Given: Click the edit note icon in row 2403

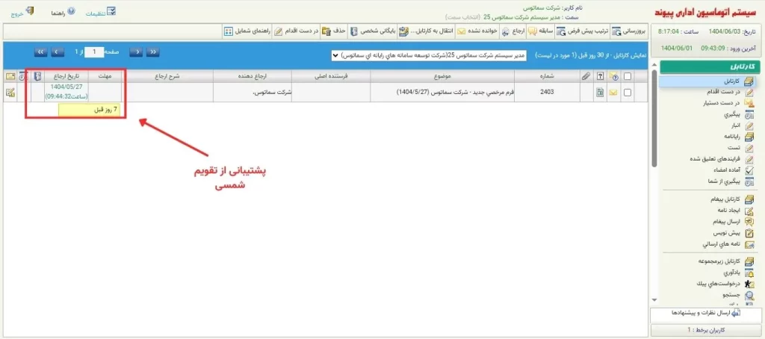Looking at the screenshot, I should tap(10, 92).
